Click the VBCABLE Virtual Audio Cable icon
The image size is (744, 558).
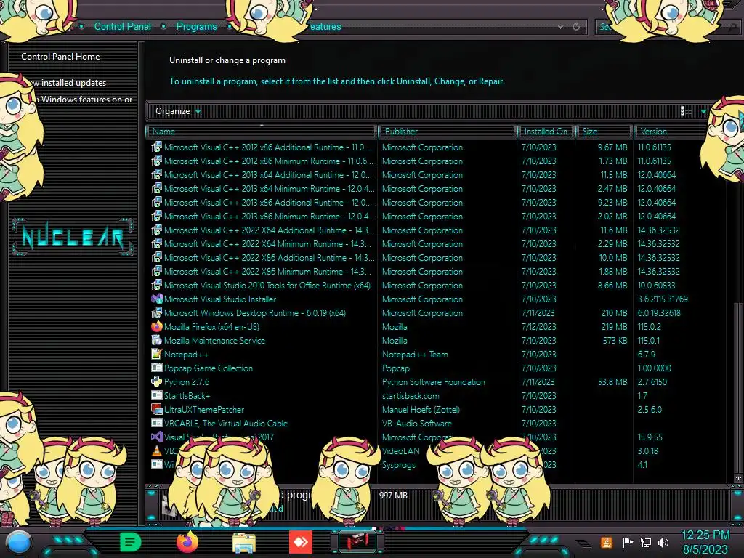(x=157, y=423)
